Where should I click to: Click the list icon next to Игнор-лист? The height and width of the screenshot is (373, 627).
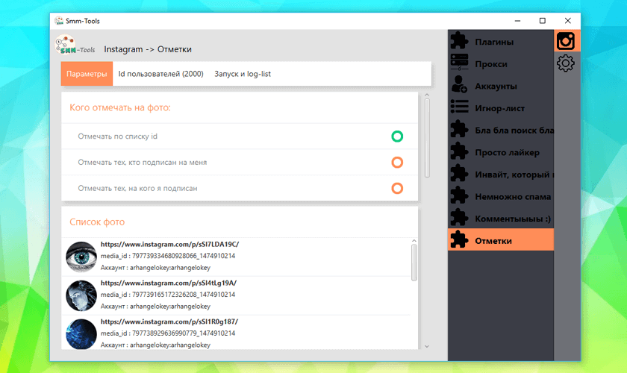(460, 108)
